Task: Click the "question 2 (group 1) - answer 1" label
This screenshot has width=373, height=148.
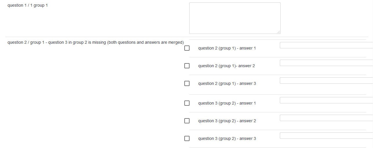Action: [x=227, y=48]
